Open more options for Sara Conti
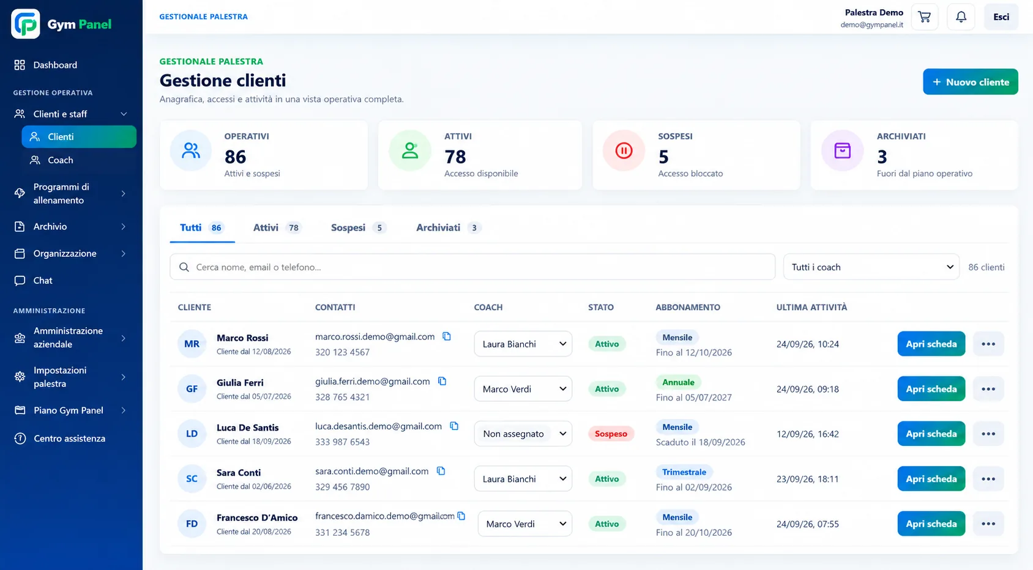The width and height of the screenshot is (1033, 570). pyautogui.click(x=988, y=479)
